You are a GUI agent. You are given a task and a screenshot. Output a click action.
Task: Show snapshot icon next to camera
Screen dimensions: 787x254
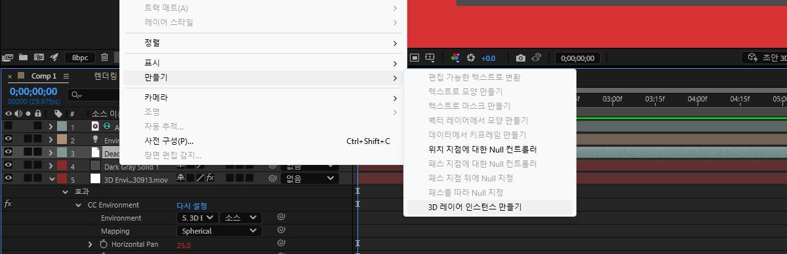point(536,58)
